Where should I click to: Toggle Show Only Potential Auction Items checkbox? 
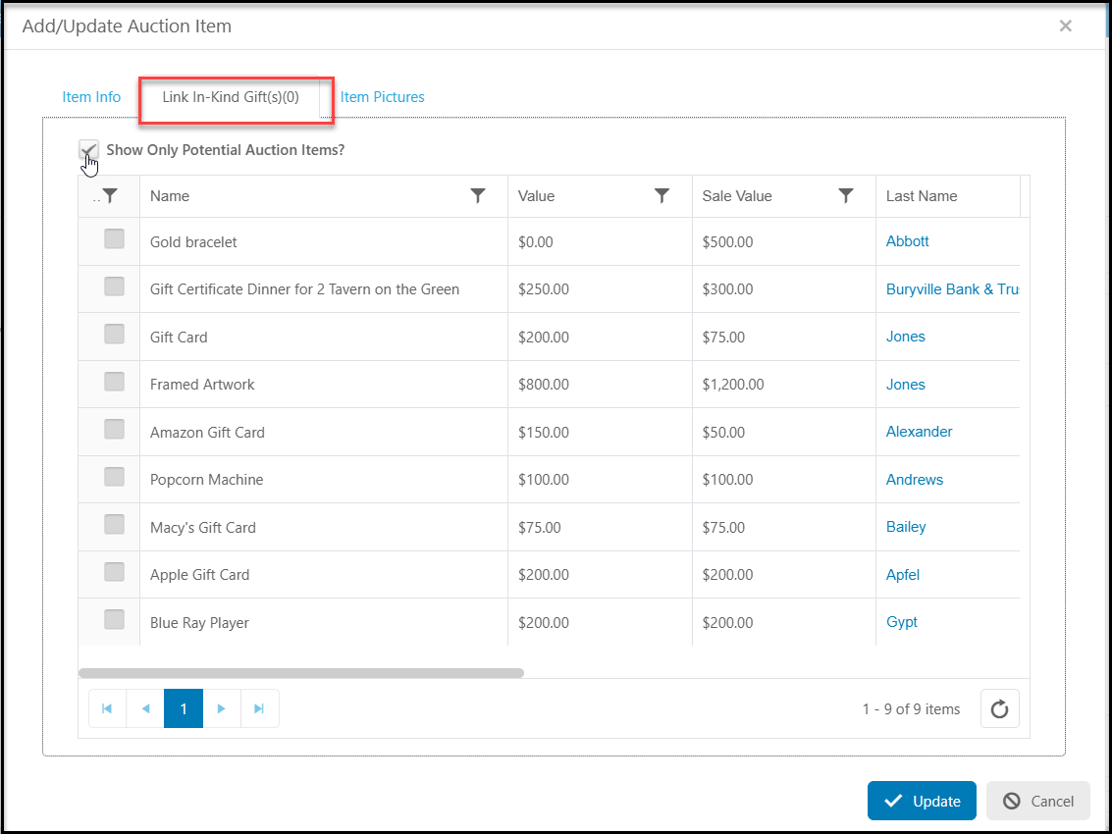(x=88, y=150)
